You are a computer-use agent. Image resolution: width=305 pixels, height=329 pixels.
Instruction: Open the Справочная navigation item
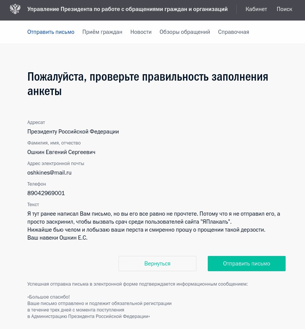pyautogui.click(x=233, y=32)
